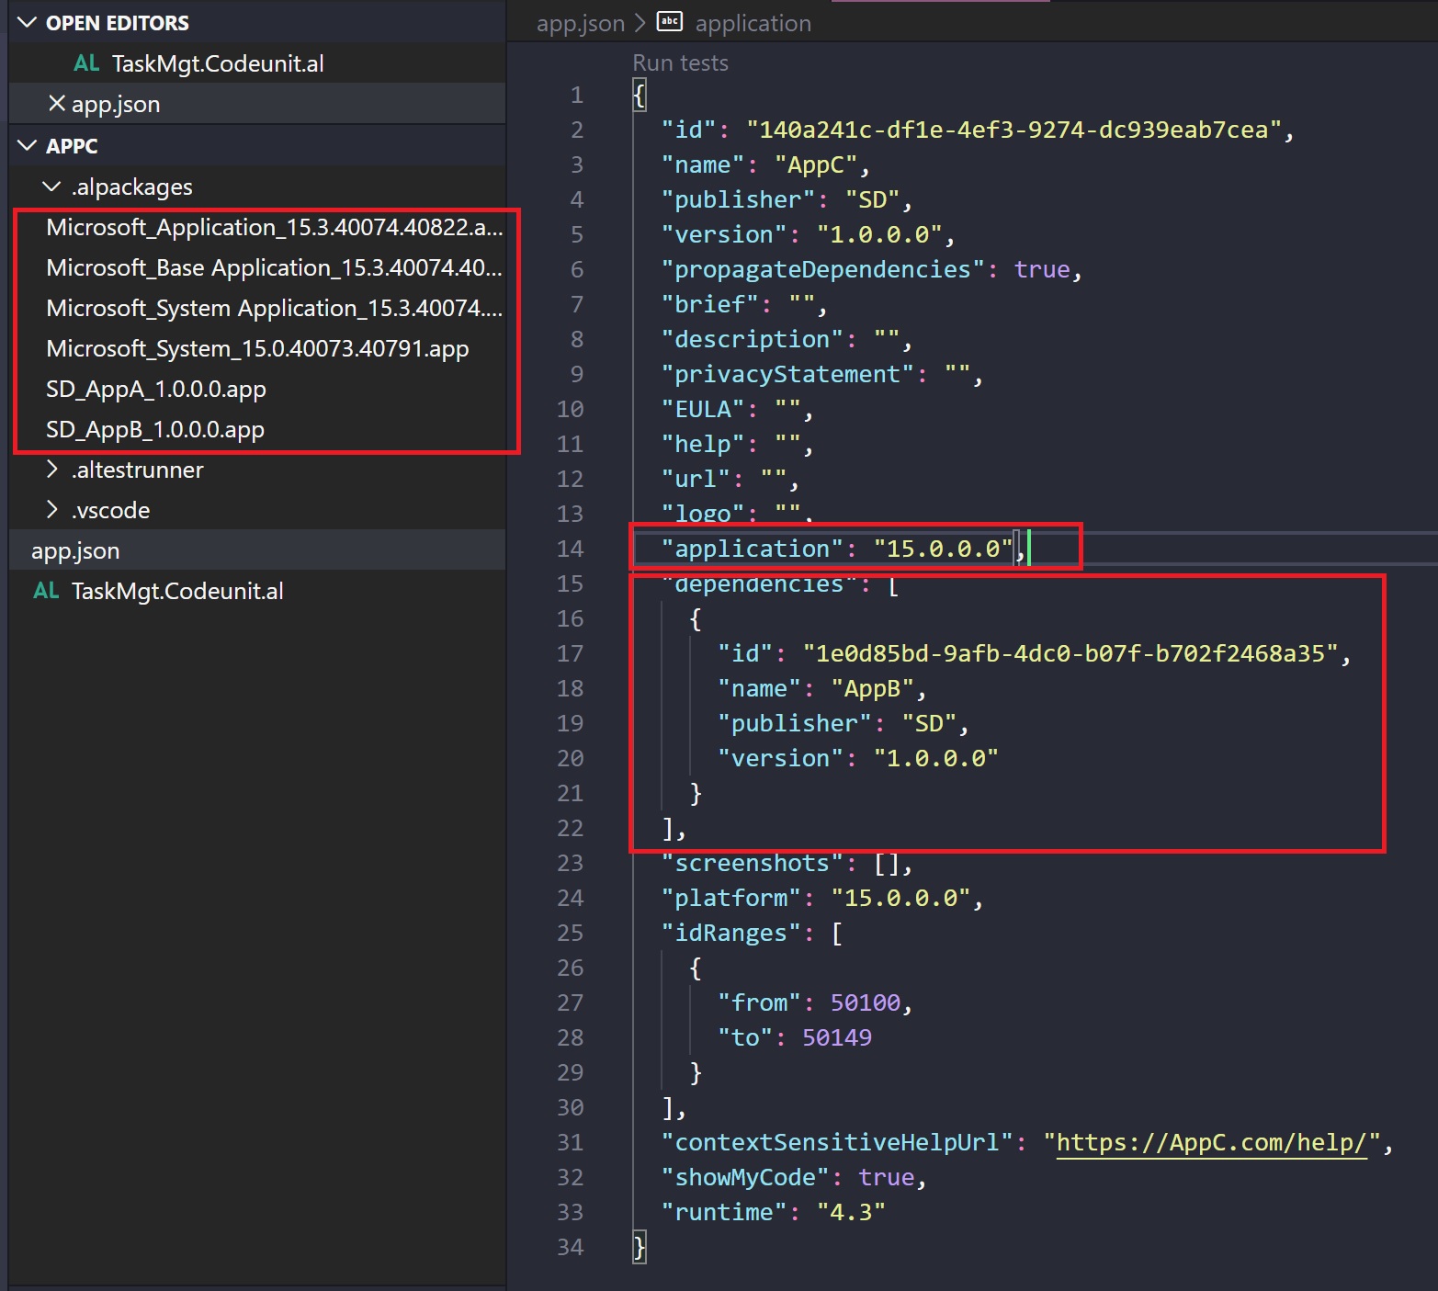Expand the .vscode folder
1438x1291 pixels.
[x=53, y=510]
